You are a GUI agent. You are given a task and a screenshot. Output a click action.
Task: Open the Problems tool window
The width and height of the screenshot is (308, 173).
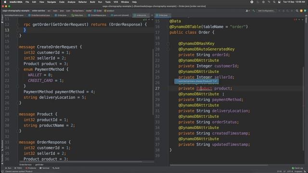click(x=31, y=168)
